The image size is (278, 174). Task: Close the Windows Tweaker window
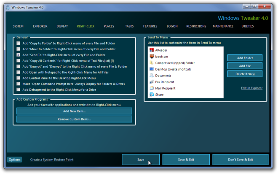click(x=265, y=6)
